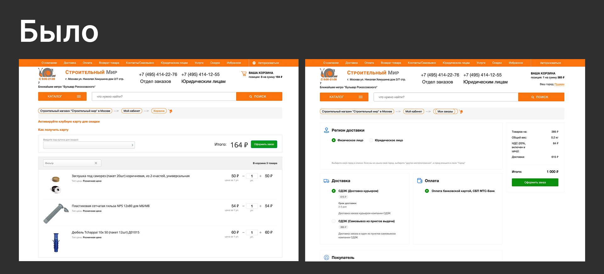Click the map pin icon by Регион доставки
This screenshot has height=274, width=604.
pyautogui.click(x=326, y=130)
